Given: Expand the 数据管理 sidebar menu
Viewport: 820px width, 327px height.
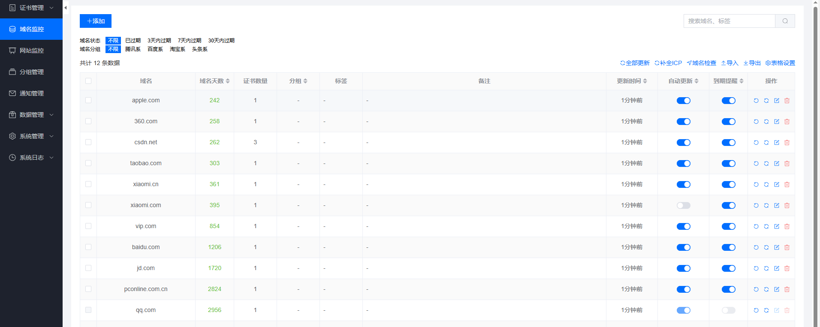Looking at the screenshot, I should [31, 115].
